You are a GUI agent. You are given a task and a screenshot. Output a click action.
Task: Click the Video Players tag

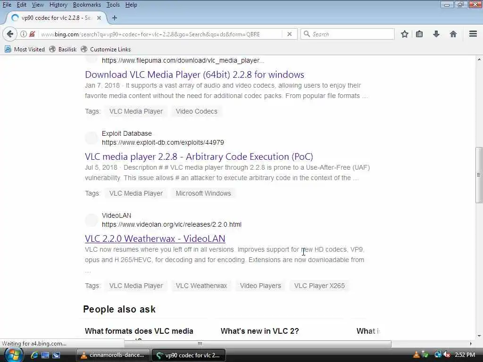(260, 286)
